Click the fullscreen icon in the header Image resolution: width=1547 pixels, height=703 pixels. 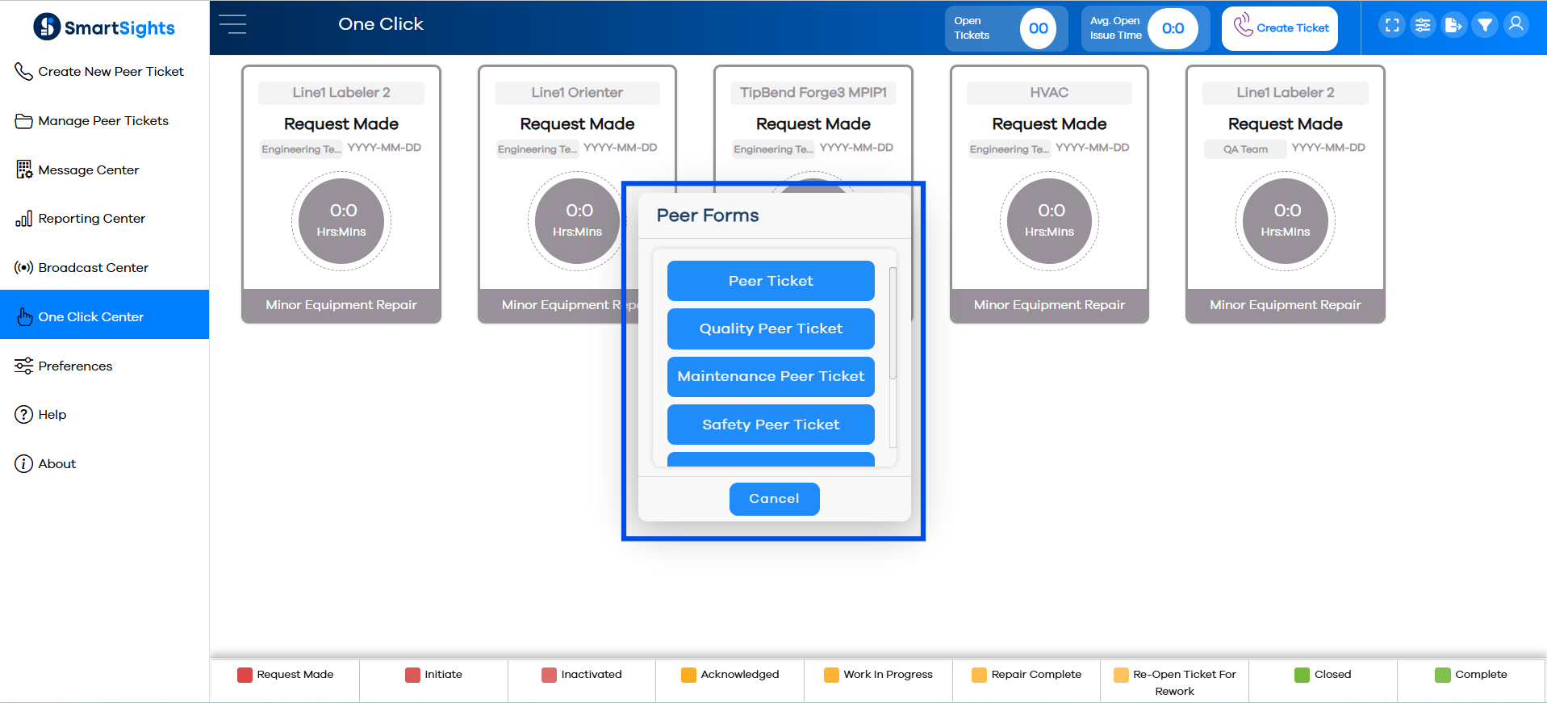click(1392, 25)
